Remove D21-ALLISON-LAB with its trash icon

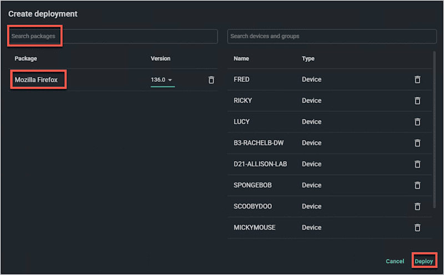(417, 164)
